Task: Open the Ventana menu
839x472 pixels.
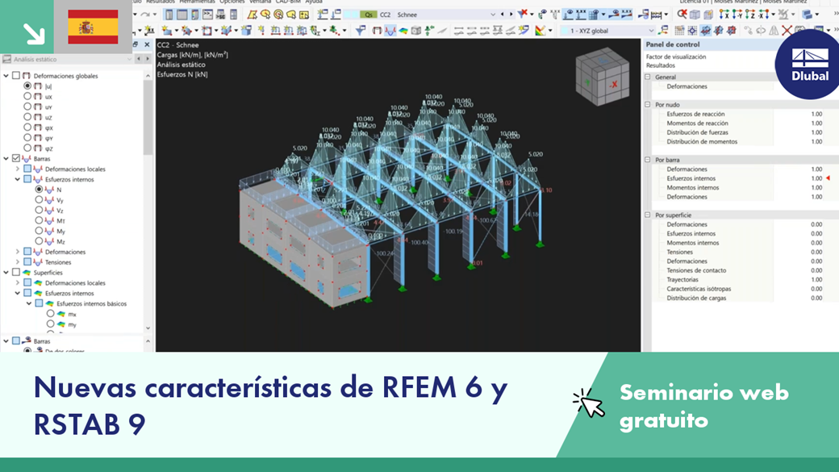Action: 260,2
